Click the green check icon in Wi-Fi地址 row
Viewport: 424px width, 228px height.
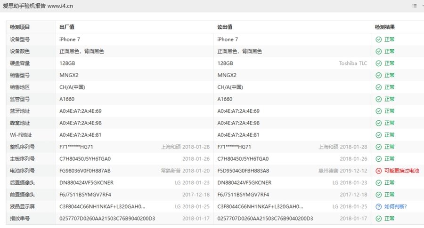(379, 135)
